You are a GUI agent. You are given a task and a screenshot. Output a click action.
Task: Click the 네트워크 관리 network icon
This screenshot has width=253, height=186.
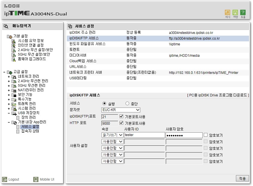[14, 77]
